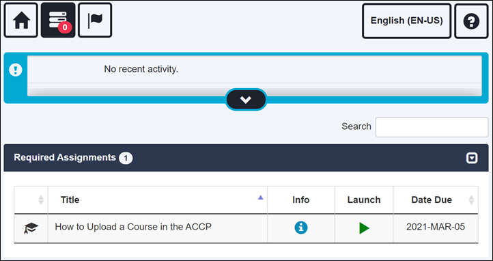This screenshot has height=261, width=493.
Task: Open How to Upload a Course title
Action: (133, 227)
